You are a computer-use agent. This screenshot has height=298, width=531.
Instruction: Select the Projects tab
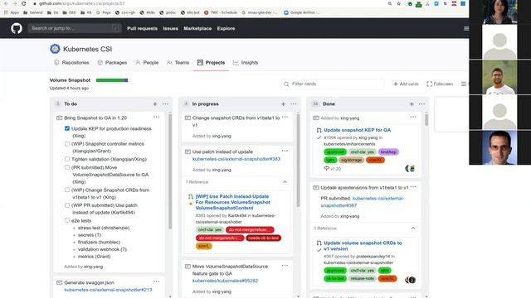[x=211, y=63]
